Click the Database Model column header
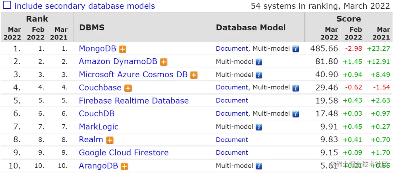Image resolution: width=394 pixels, height=174 pixels. click(251, 28)
